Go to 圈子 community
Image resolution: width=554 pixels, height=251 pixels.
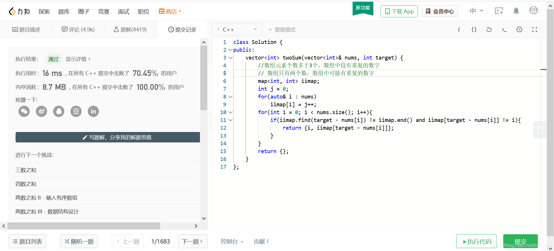(84, 12)
